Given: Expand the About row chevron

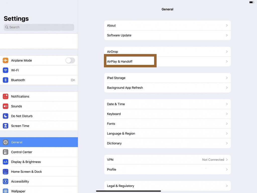Looking at the screenshot, I should point(227,26).
